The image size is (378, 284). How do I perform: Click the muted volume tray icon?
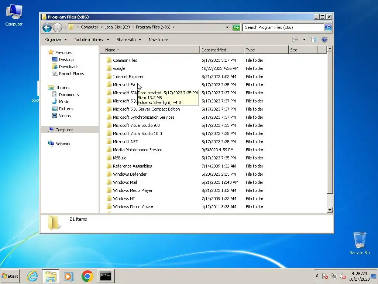tap(343, 276)
